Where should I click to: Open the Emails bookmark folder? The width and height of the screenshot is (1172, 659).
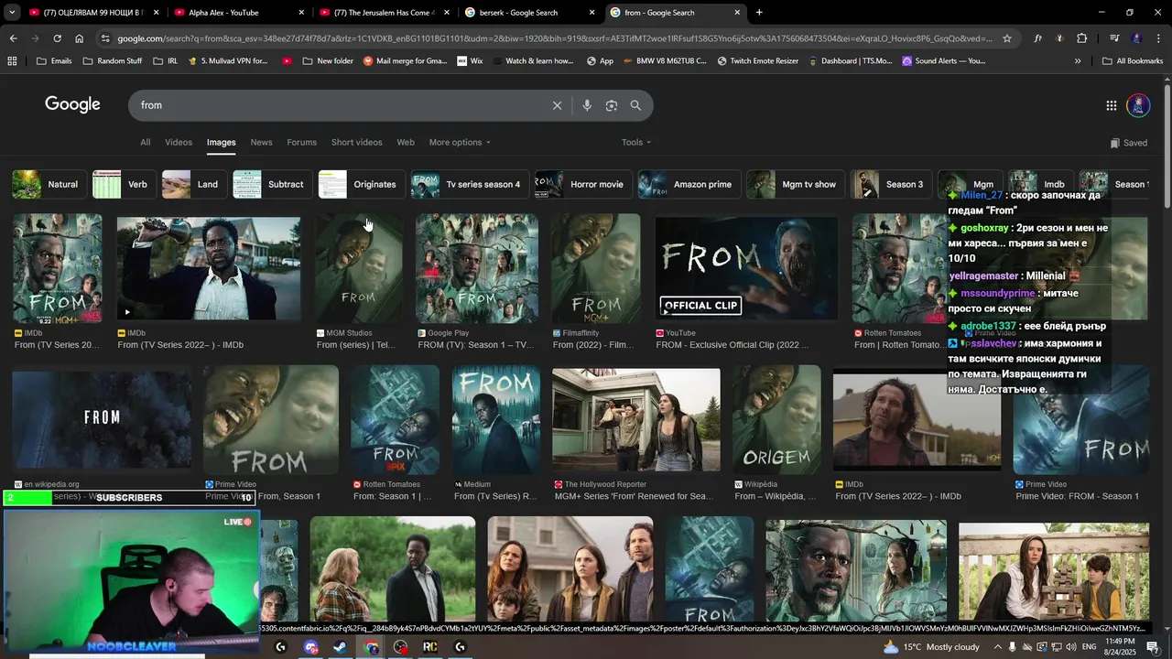click(53, 61)
